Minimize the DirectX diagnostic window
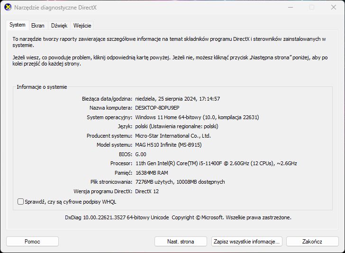Image resolution: width=345 pixels, height=253 pixels. 291,7
